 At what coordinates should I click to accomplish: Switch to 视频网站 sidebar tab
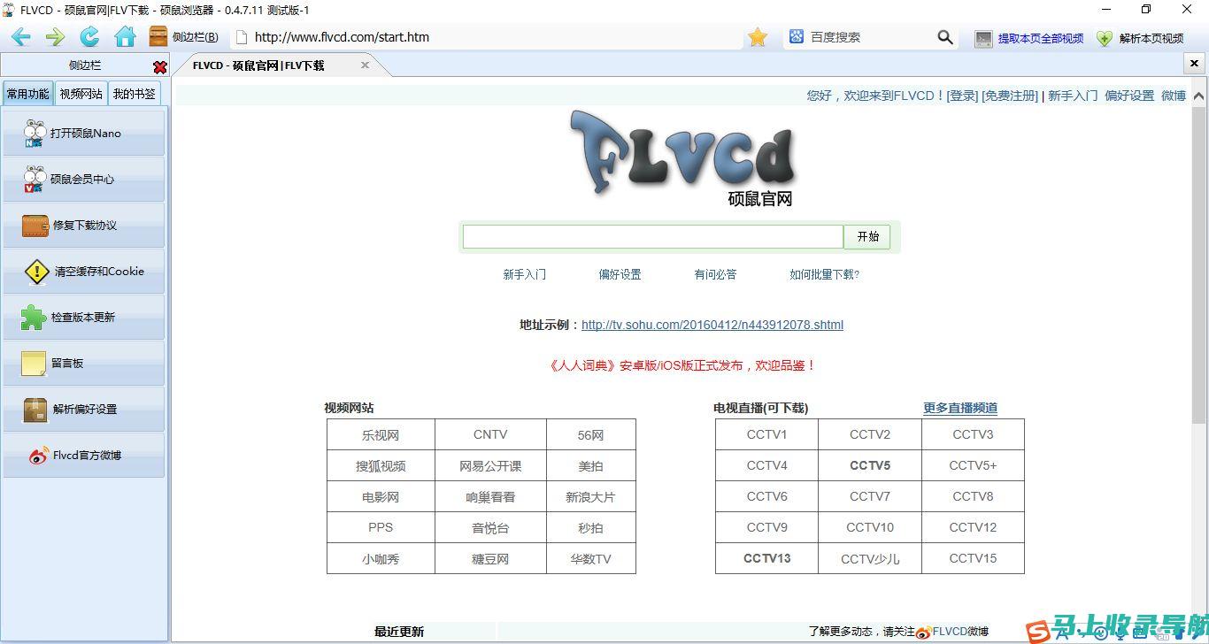(81, 94)
